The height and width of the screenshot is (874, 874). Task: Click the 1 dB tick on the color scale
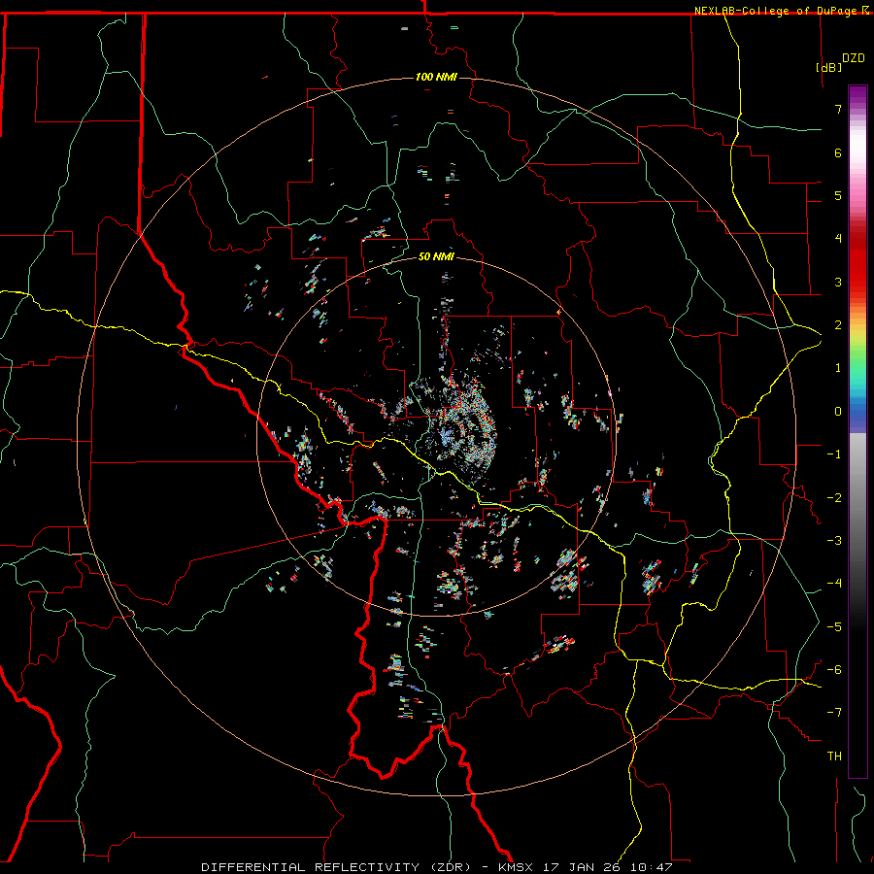(x=838, y=368)
